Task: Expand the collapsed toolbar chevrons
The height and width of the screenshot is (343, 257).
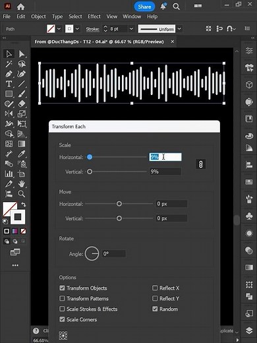Action: click(4, 38)
